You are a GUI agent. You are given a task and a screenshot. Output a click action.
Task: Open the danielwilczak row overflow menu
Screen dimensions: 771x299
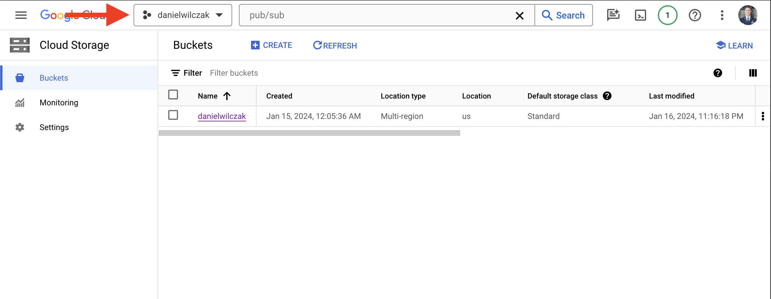click(x=763, y=116)
